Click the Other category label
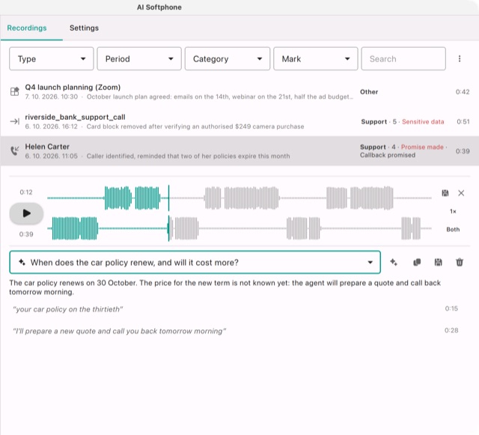Image resolution: width=479 pixels, height=435 pixels. pyautogui.click(x=369, y=91)
